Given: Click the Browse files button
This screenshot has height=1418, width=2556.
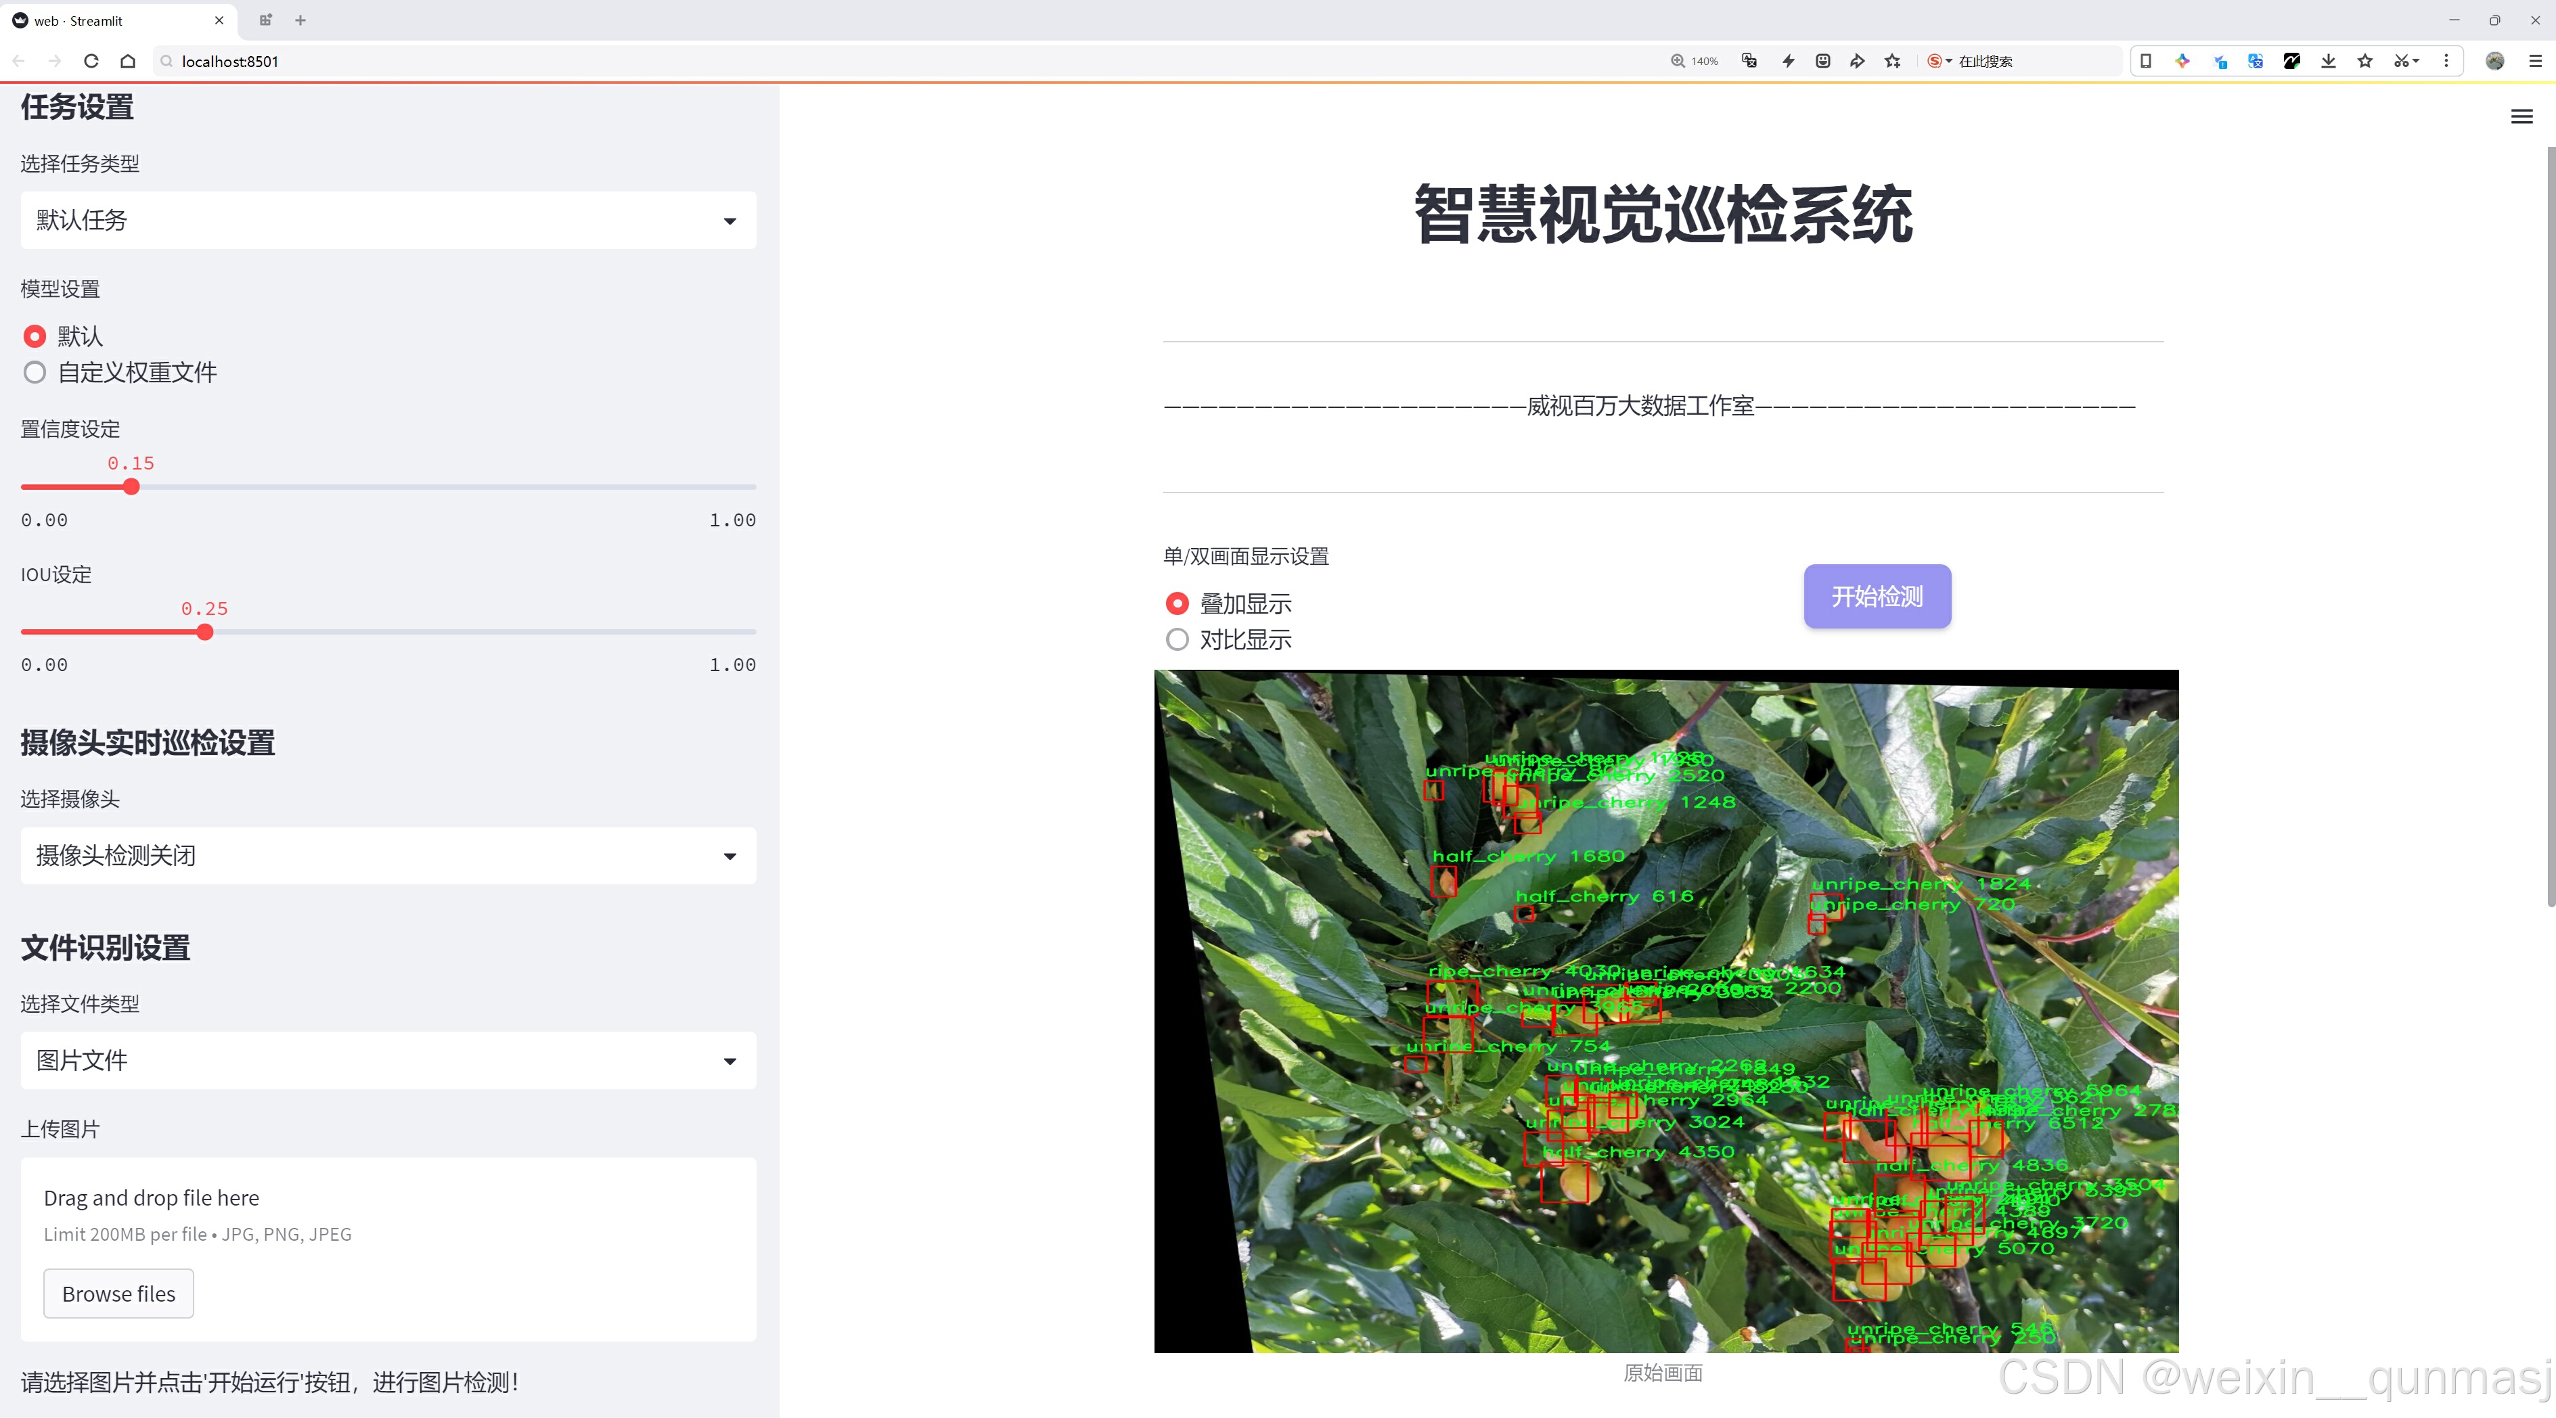Looking at the screenshot, I should [x=118, y=1294].
